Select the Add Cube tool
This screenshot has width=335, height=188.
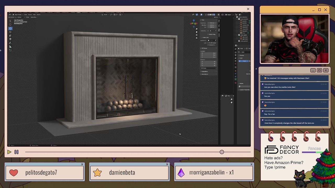[x=10, y=50]
